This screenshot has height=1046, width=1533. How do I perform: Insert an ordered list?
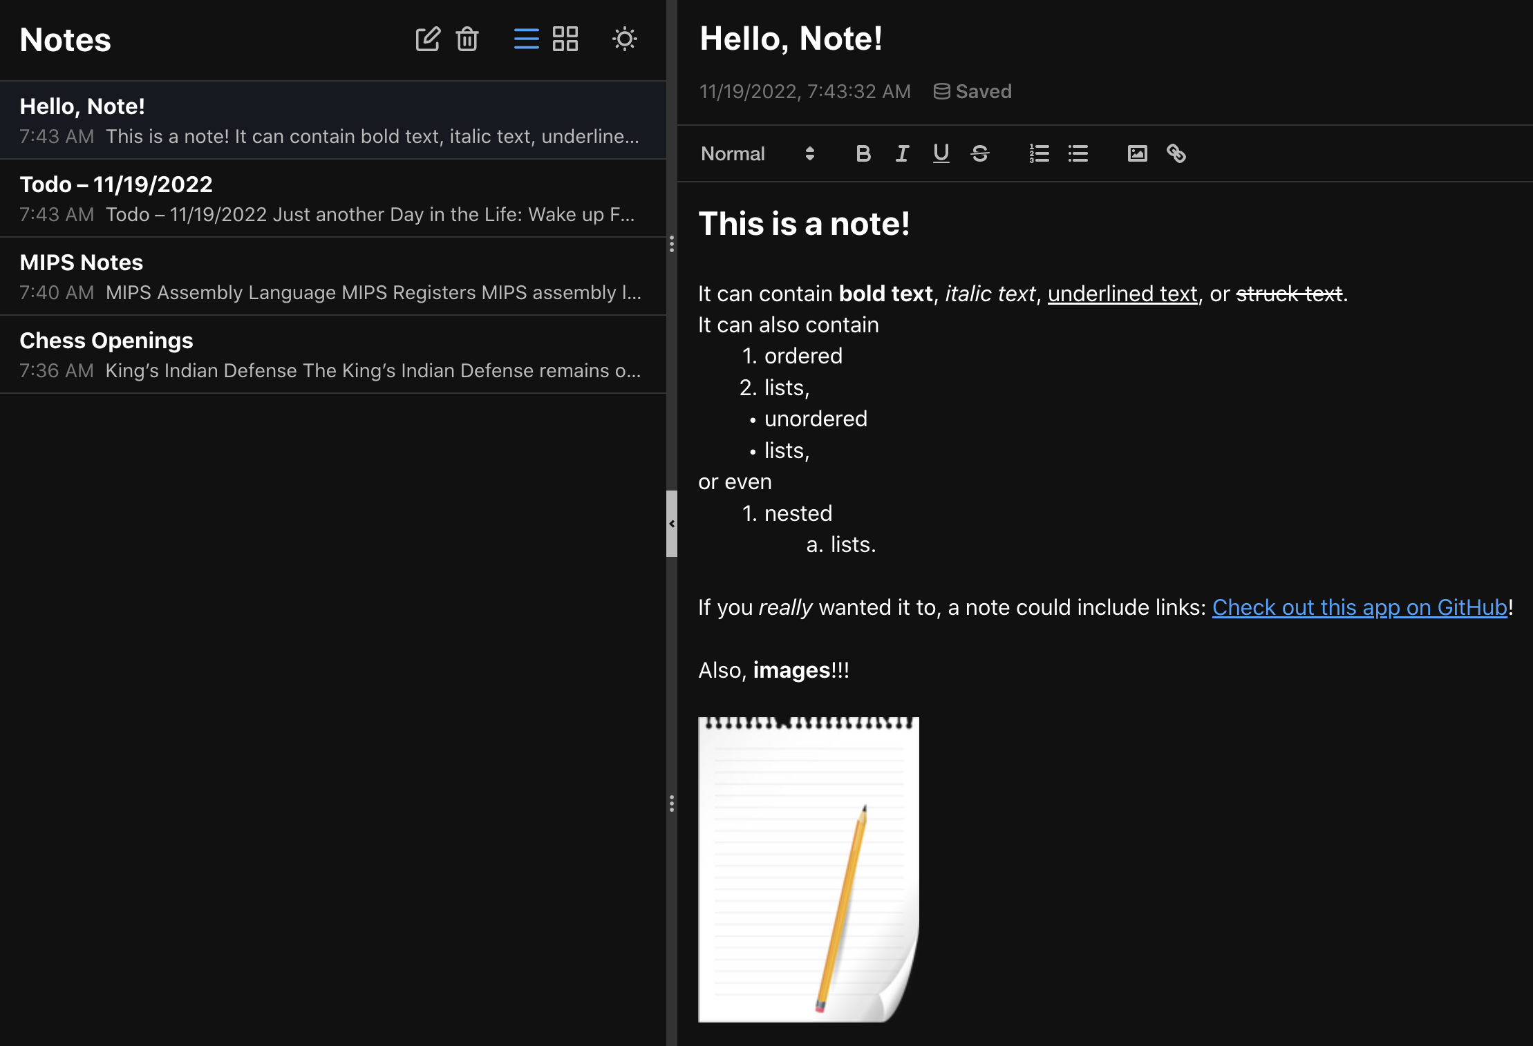pyautogui.click(x=1039, y=153)
